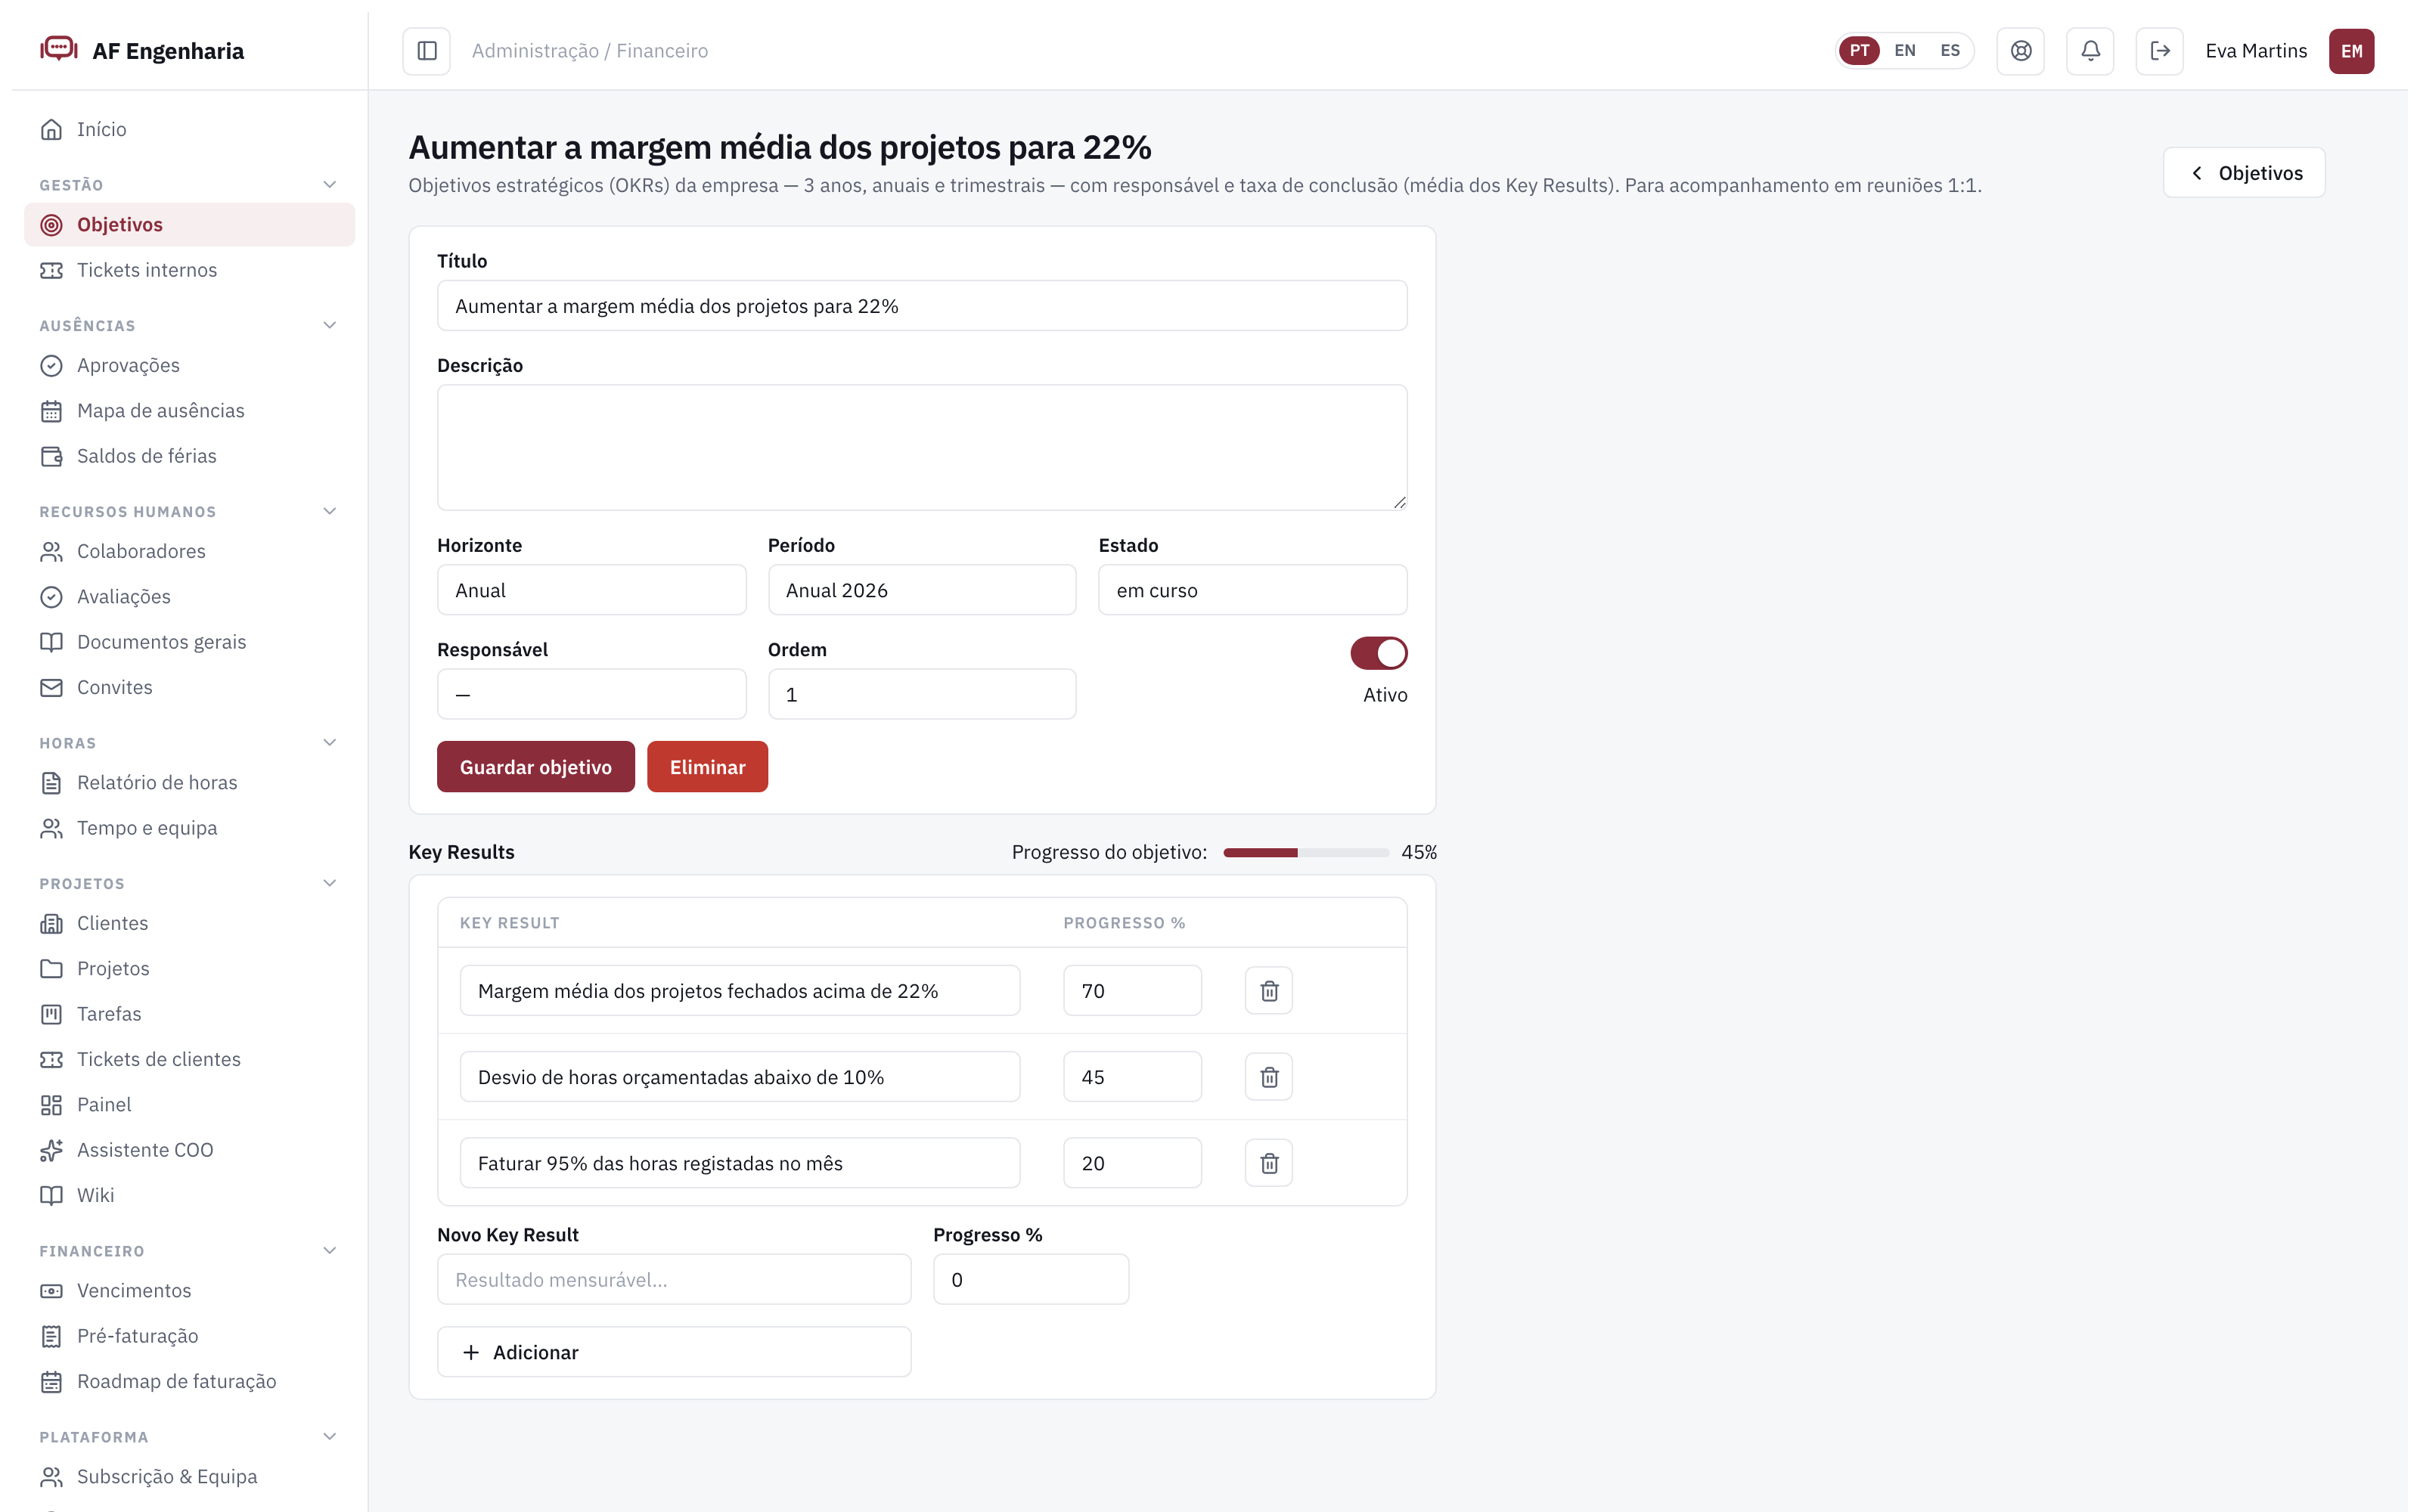Click the Administração / Financeiro breadcrumb
The image size is (2420, 1512).
[590, 51]
